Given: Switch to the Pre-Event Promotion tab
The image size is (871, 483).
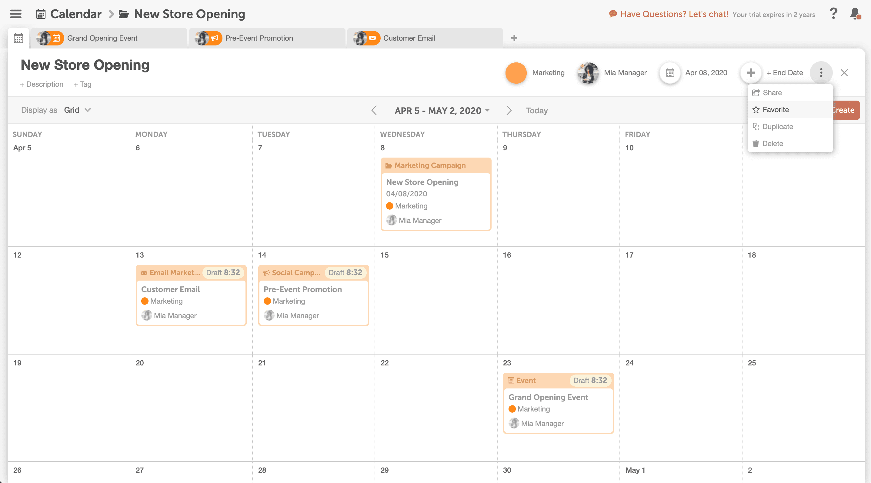Looking at the screenshot, I should [259, 38].
